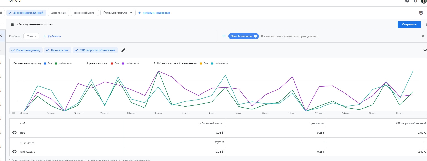Viewport: 427px width, 161px height.
Task: Click the pencil icon to edit metrics
Action: pos(123,50)
